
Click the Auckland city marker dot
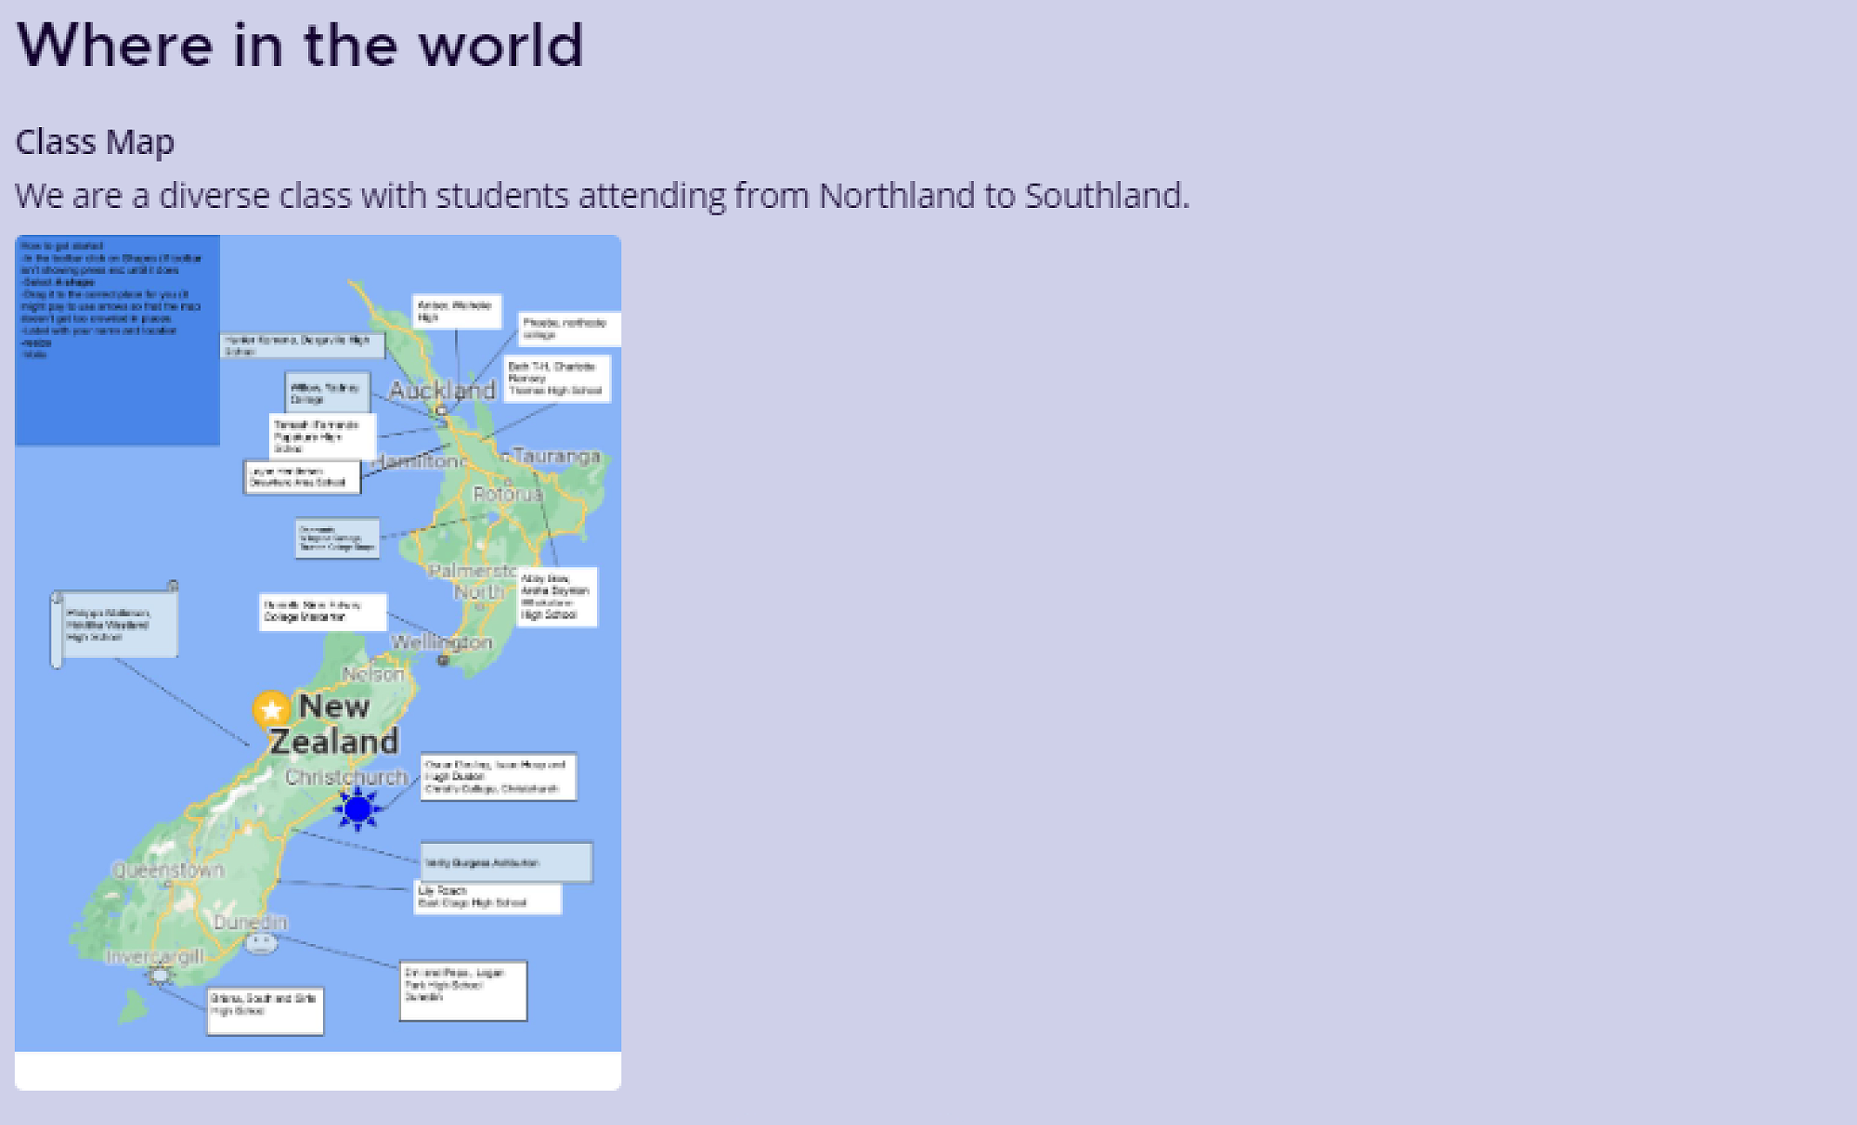tap(442, 409)
